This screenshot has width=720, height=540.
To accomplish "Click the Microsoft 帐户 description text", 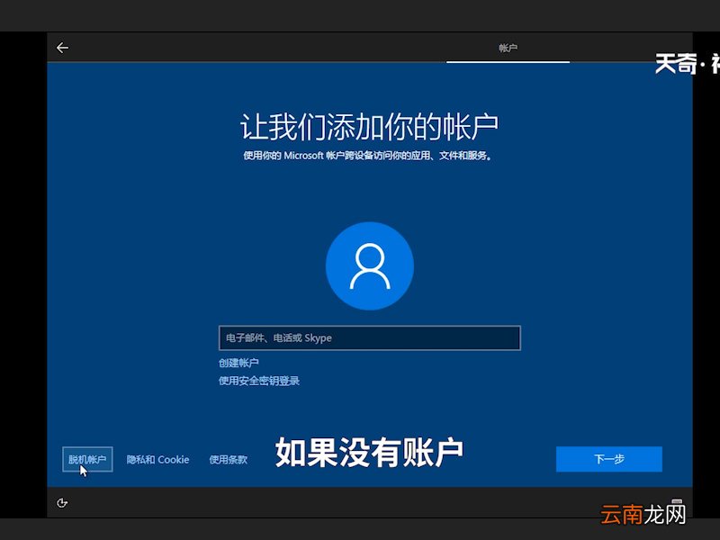I will coord(367,156).
